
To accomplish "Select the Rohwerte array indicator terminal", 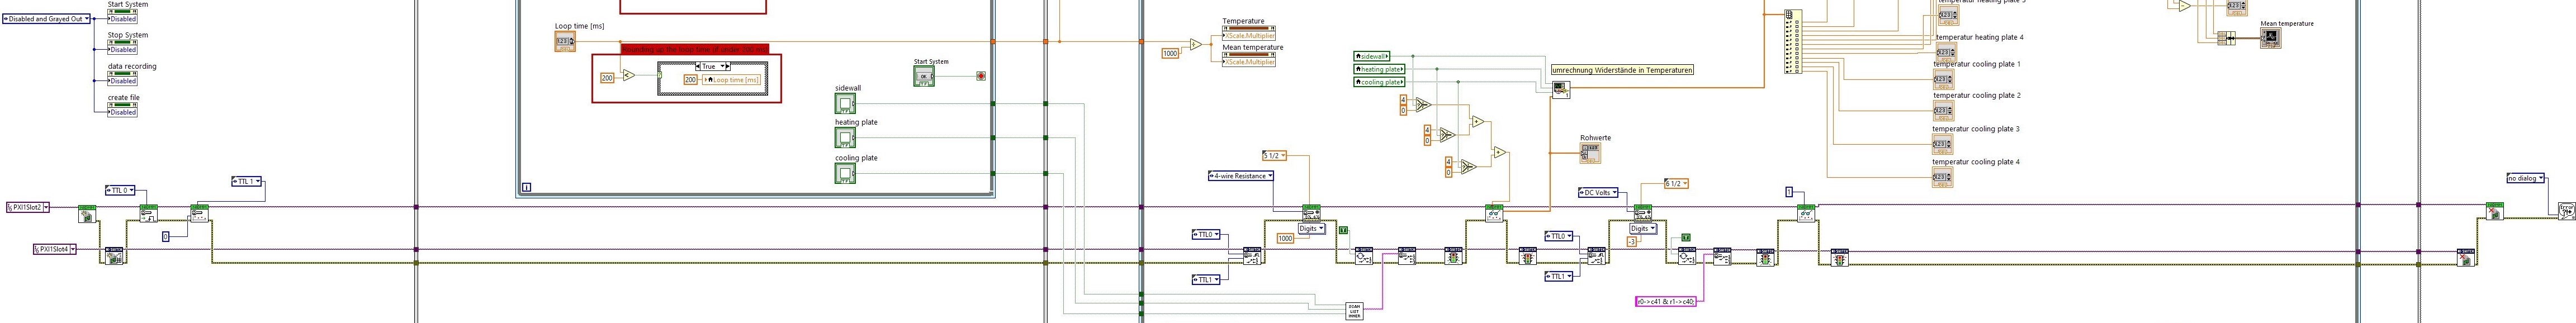I will click(x=1590, y=153).
